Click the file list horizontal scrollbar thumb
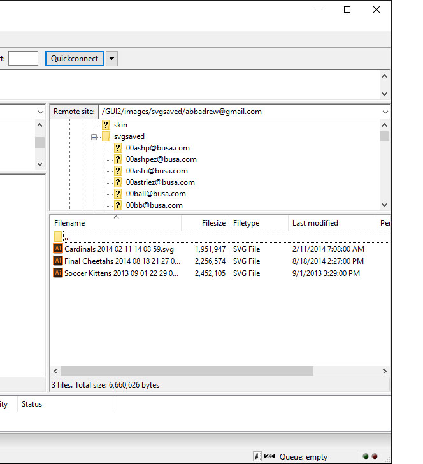 (187, 371)
